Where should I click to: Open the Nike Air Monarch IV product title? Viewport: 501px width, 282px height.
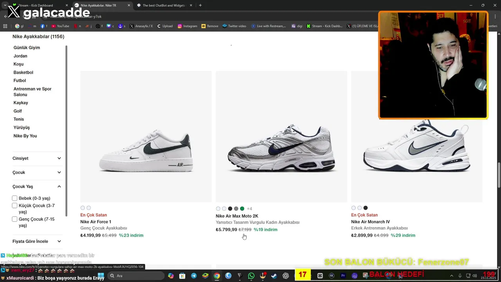click(x=371, y=222)
